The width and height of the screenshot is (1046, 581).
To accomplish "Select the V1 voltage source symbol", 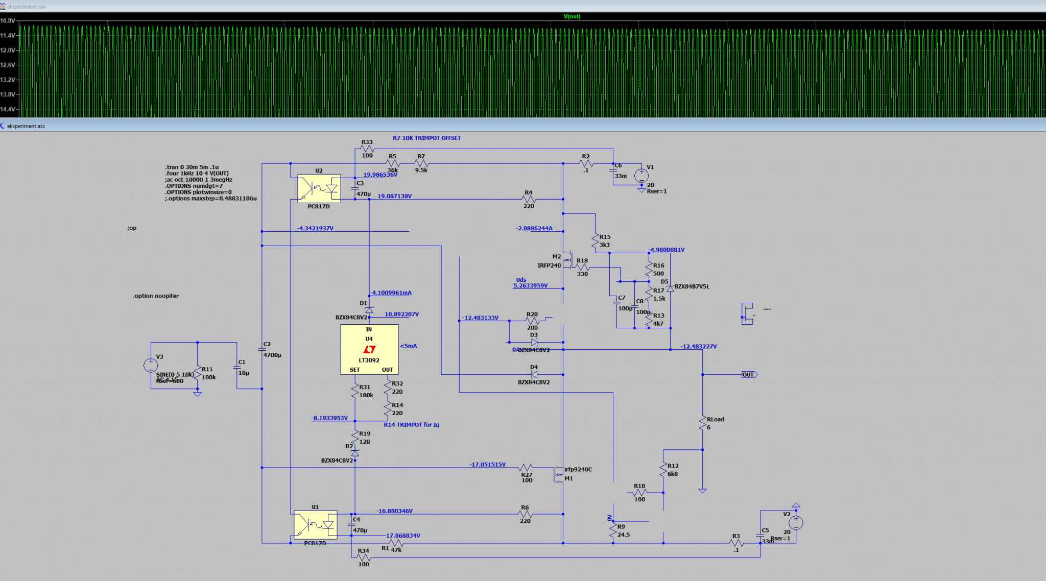I will 641,176.
